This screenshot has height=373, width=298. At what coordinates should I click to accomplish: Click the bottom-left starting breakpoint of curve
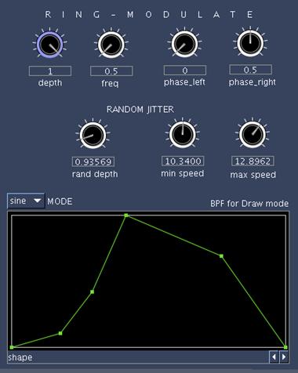pyautogui.click(x=12, y=347)
